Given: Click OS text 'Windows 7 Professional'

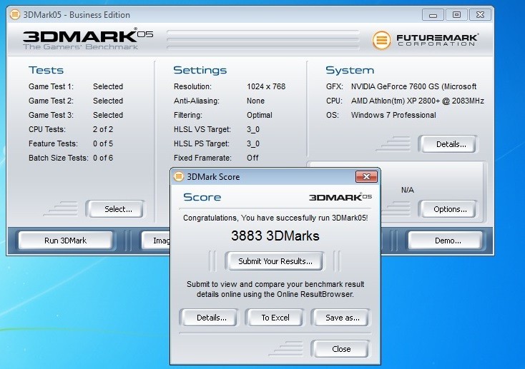Looking at the screenshot, I should pos(393,116).
